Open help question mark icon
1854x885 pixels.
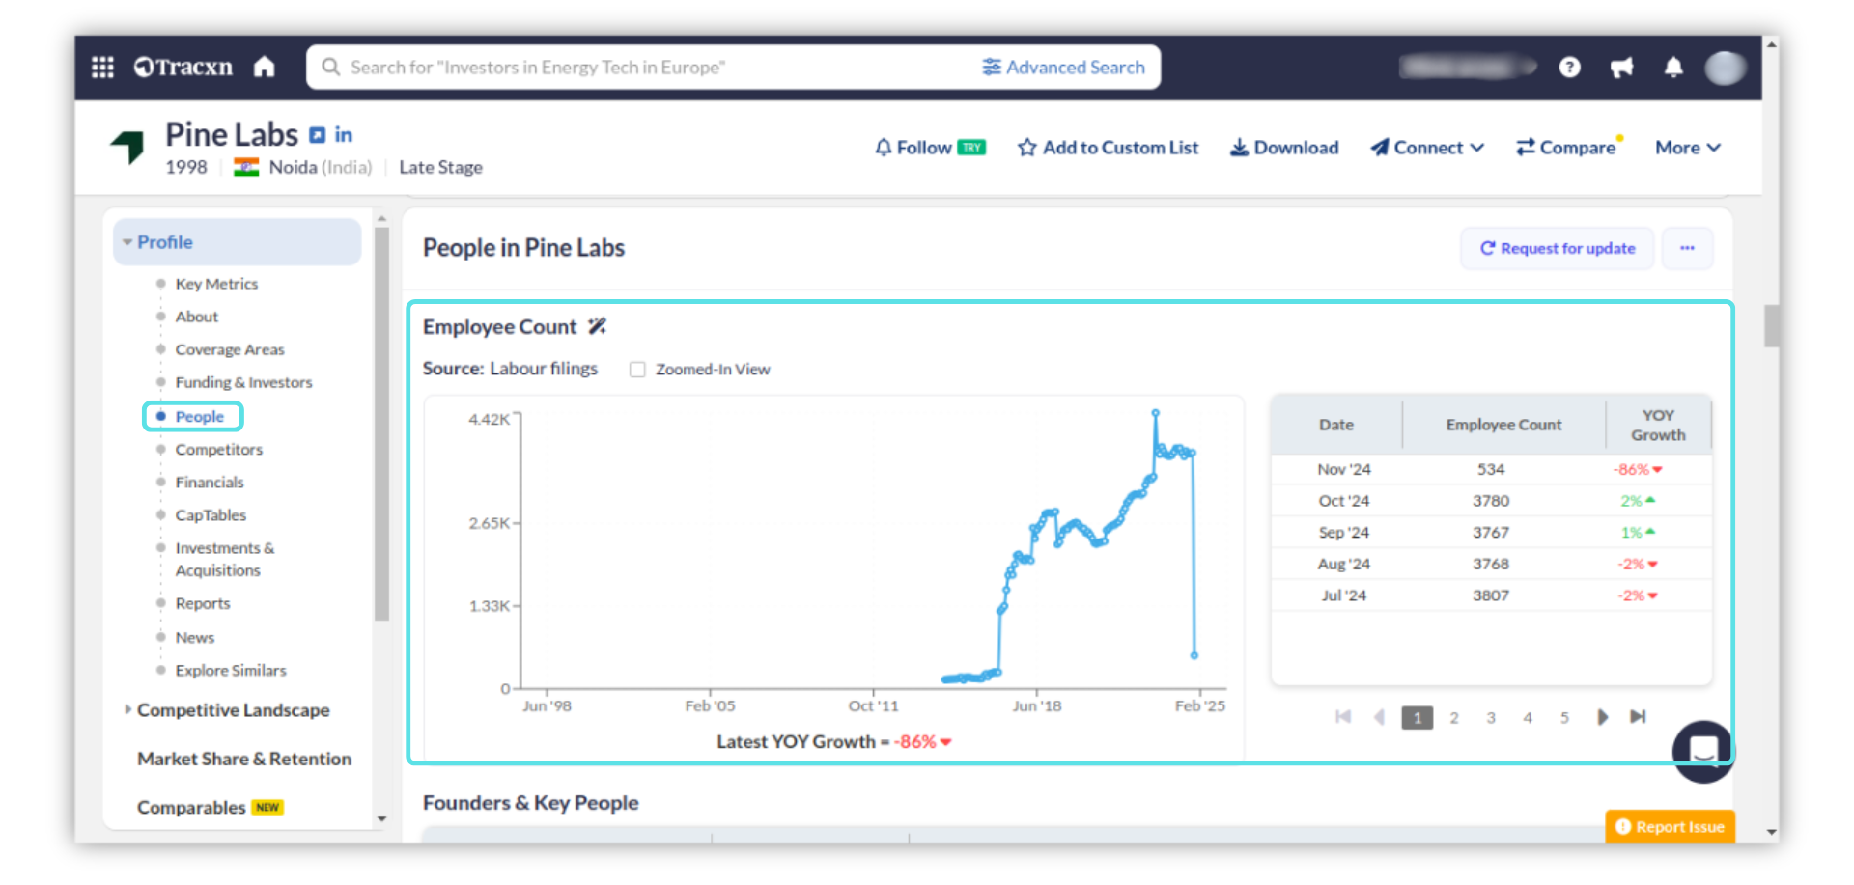tap(1569, 67)
